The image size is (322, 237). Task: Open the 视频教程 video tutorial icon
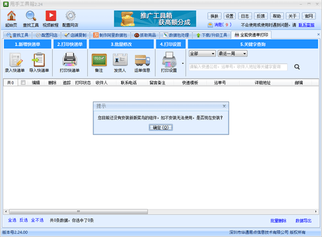coord(51,17)
